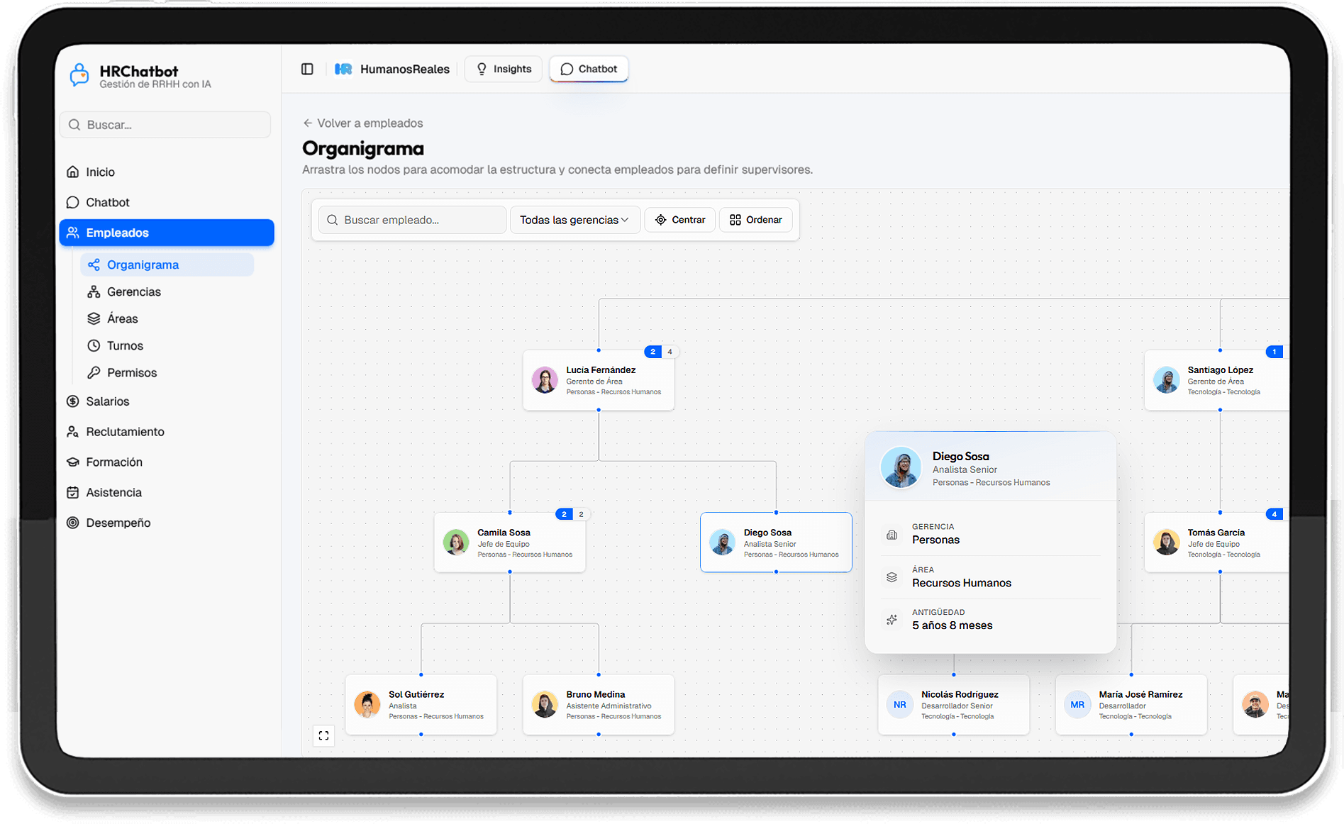Click the Insights lightbulb icon
1344x824 pixels.
(x=482, y=69)
